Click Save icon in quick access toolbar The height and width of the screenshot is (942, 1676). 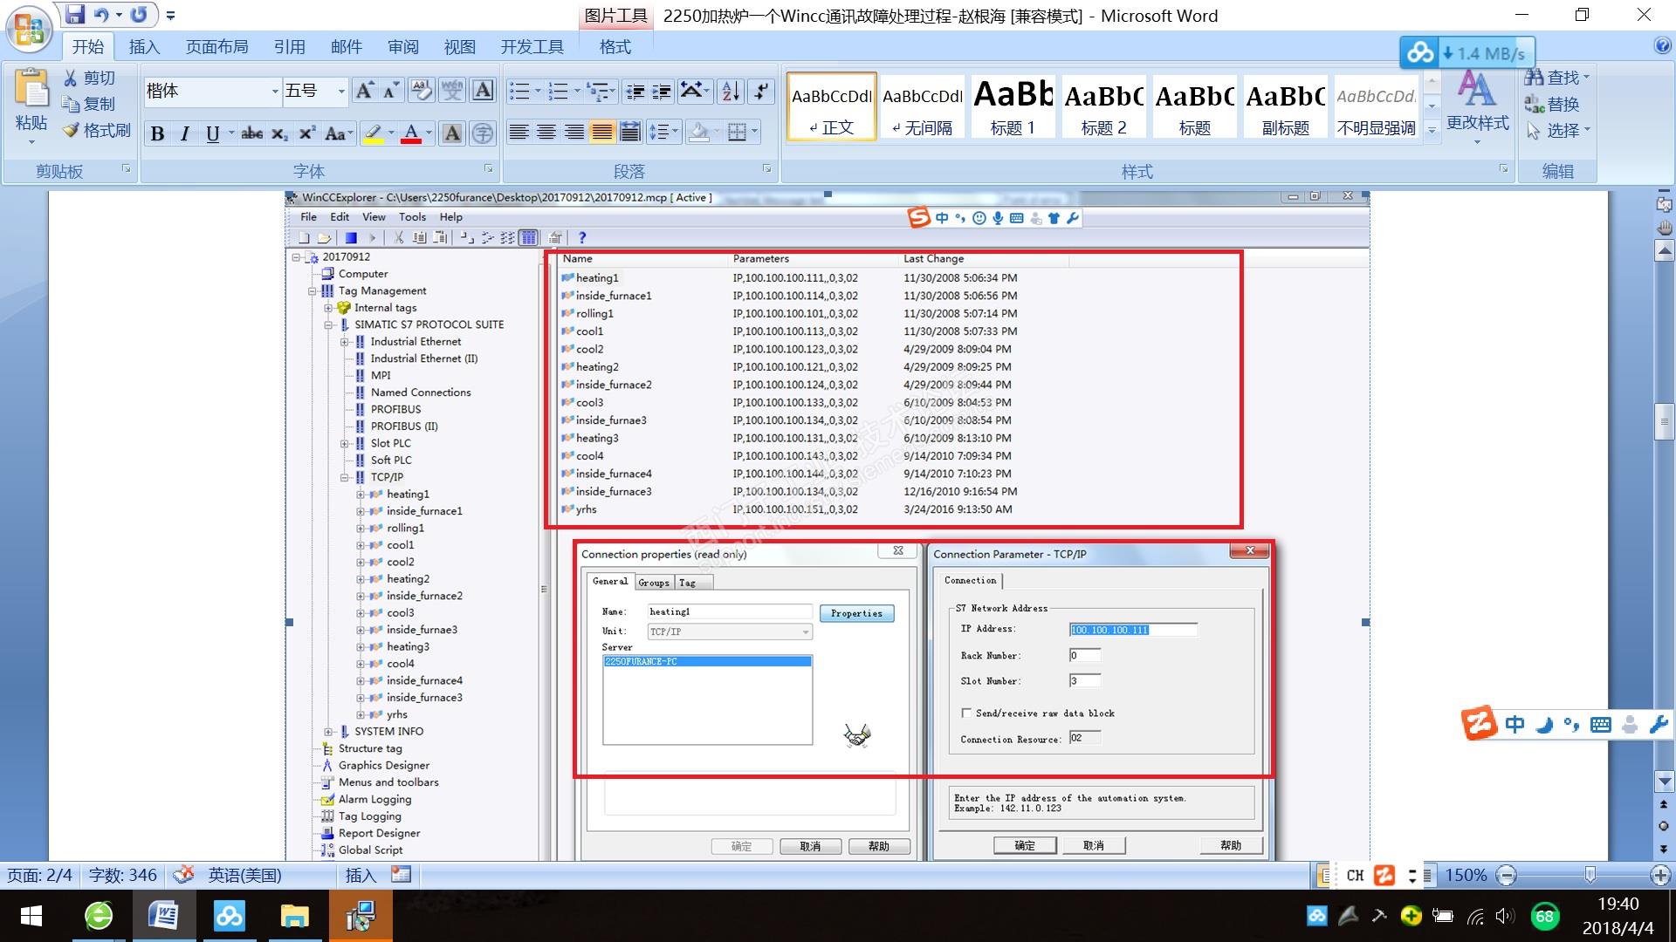[74, 15]
